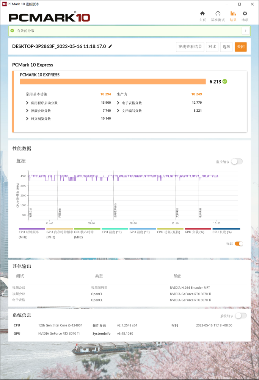The image size is (259, 380).
Task: Click the 输出 column header
Action: pos(178,276)
